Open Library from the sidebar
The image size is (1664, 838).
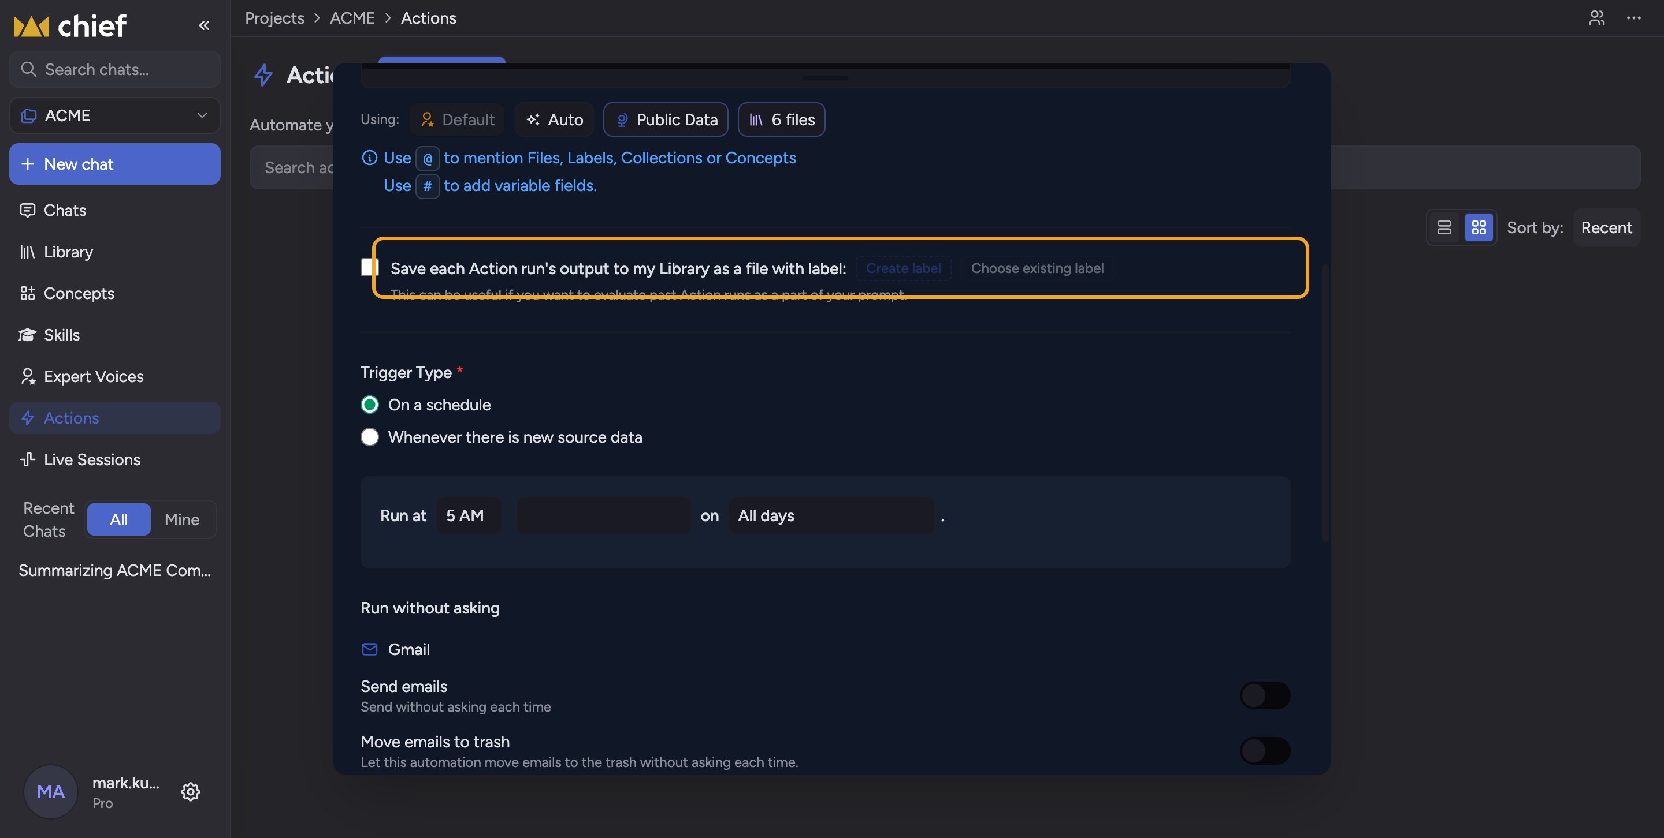[x=115, y=252]
